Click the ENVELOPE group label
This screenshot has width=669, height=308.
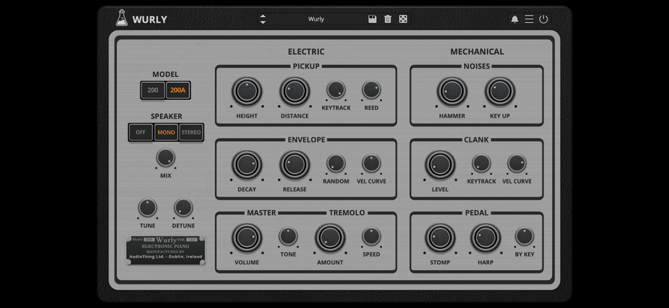coord(306,140)
